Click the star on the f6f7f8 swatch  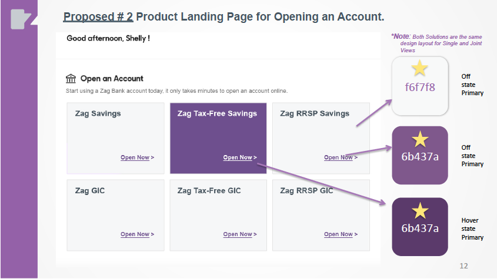[x=419, y=69]
